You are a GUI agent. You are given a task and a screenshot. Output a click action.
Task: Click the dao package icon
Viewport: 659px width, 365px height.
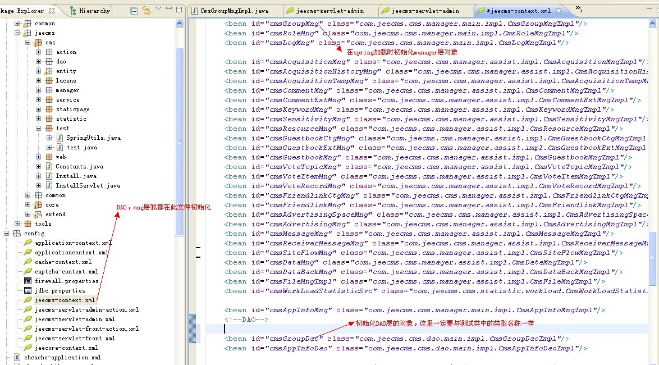(x=49, y=61)
